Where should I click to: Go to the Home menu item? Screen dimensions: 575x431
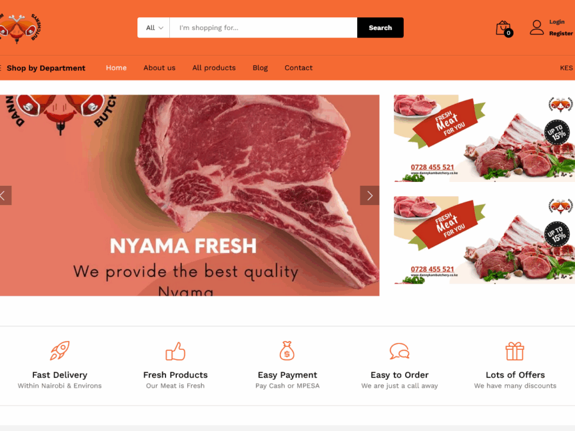tap(116, 68)
